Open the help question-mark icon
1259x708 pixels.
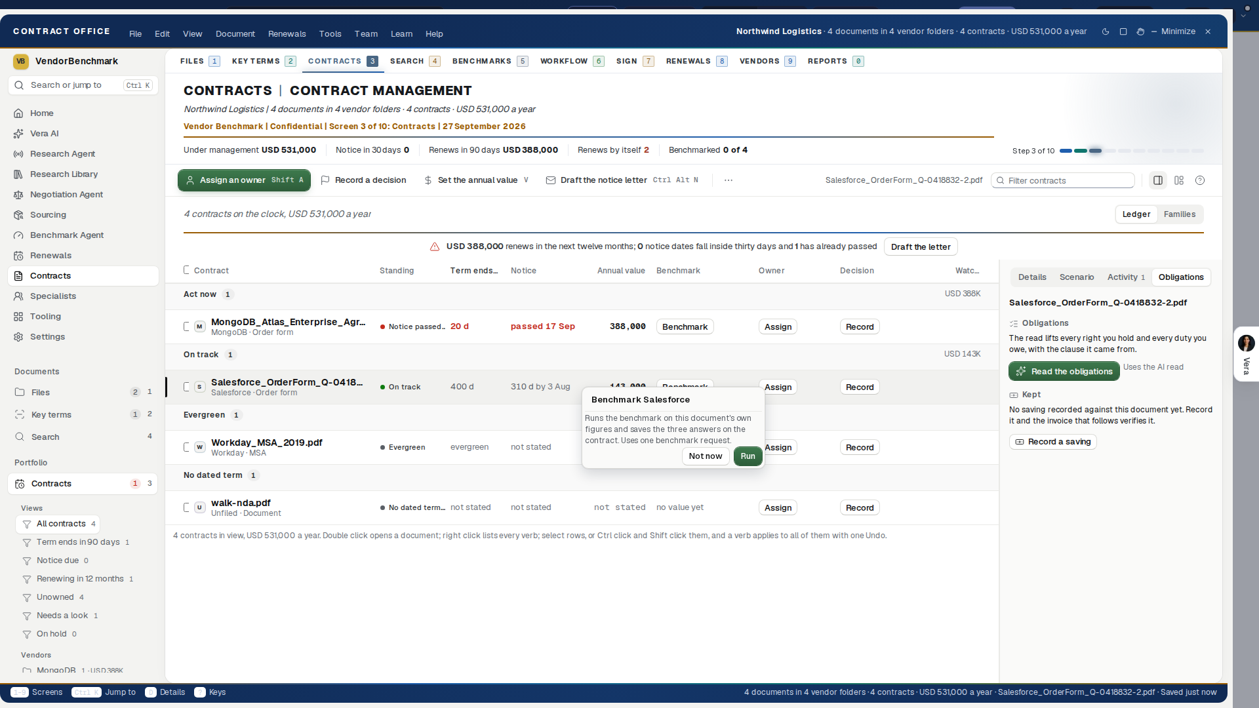[x=1200, y=180]
